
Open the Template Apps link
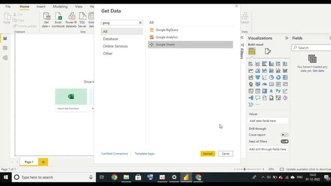(145, 154)
